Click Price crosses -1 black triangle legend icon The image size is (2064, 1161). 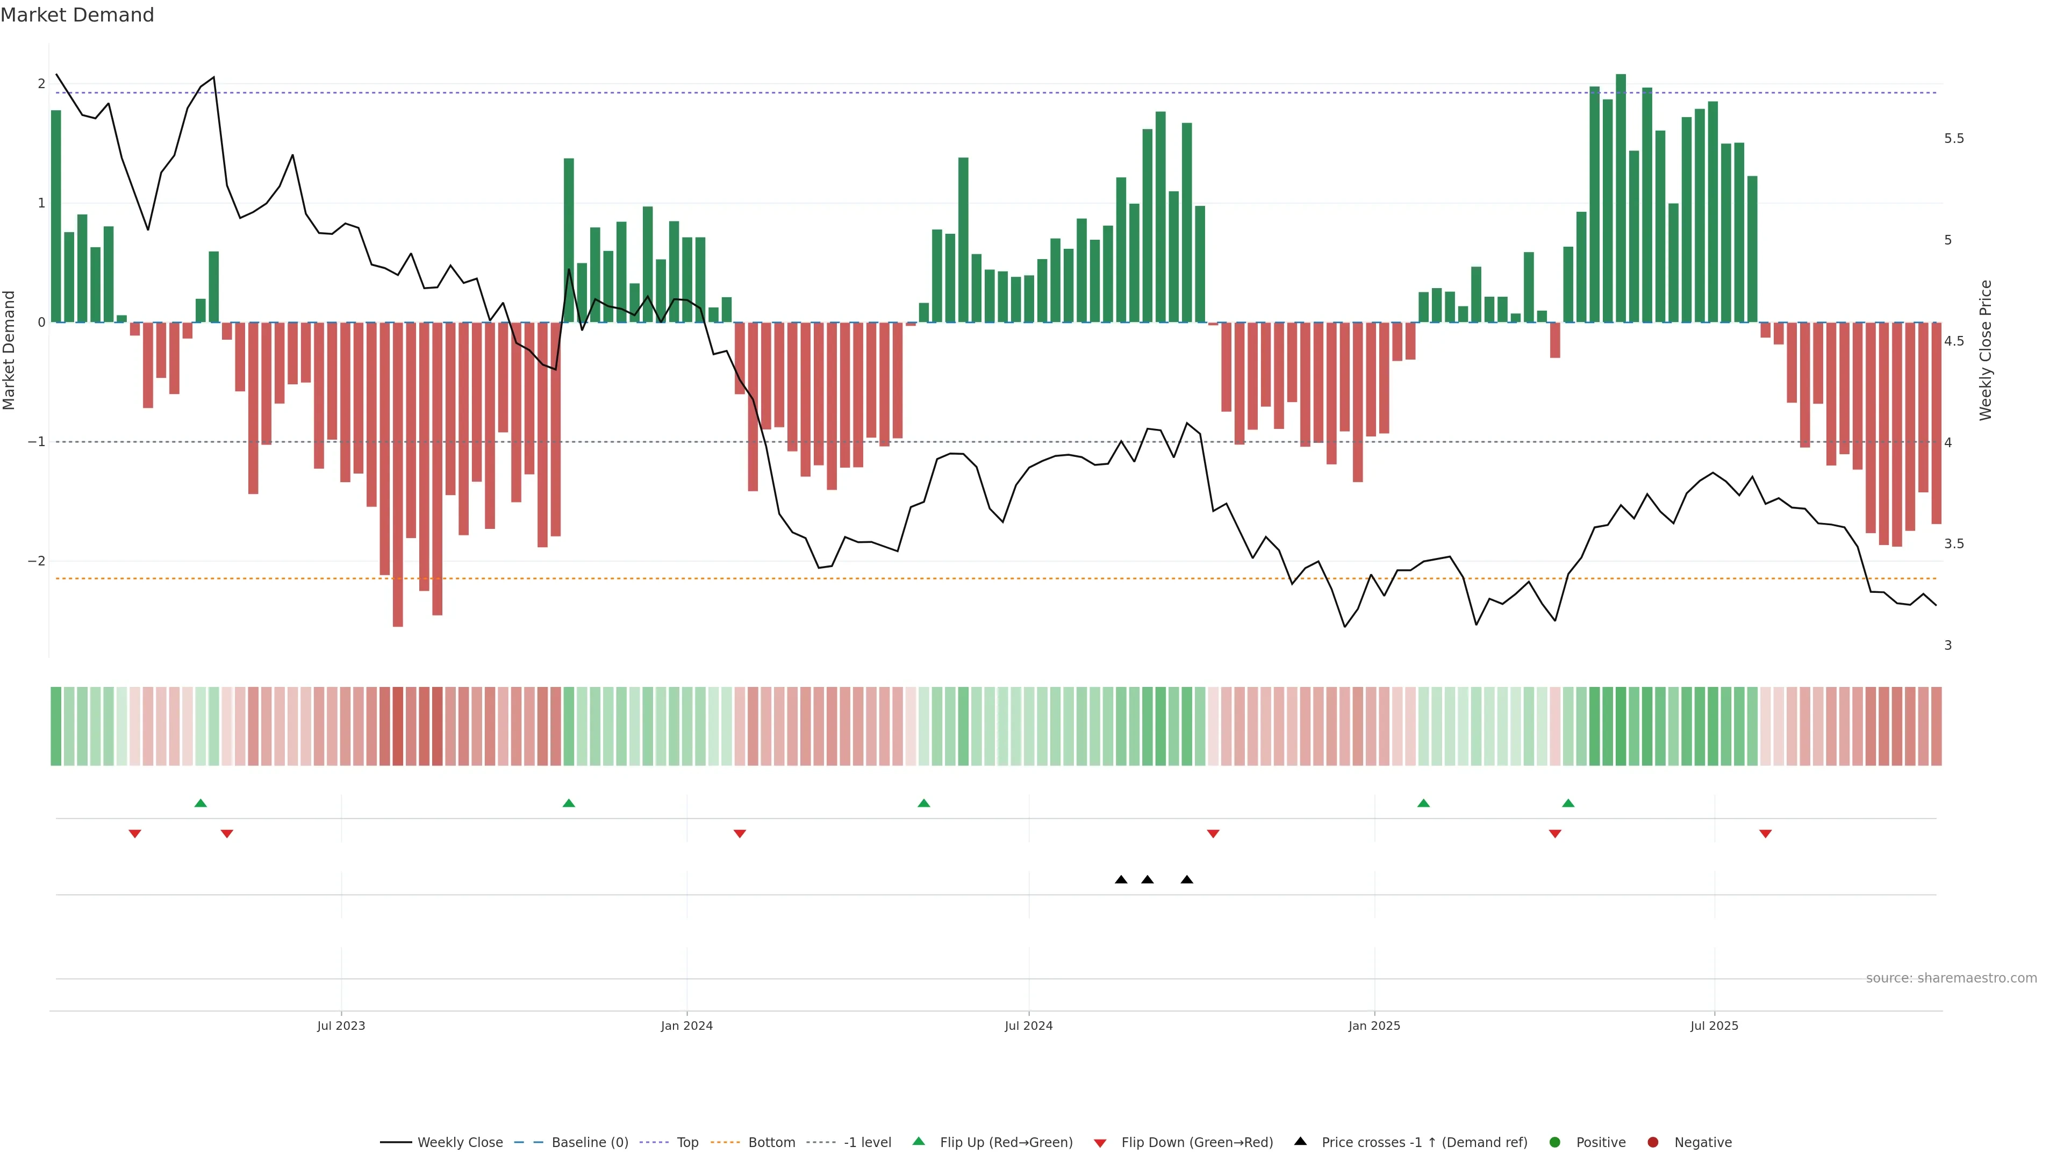1300,1141
